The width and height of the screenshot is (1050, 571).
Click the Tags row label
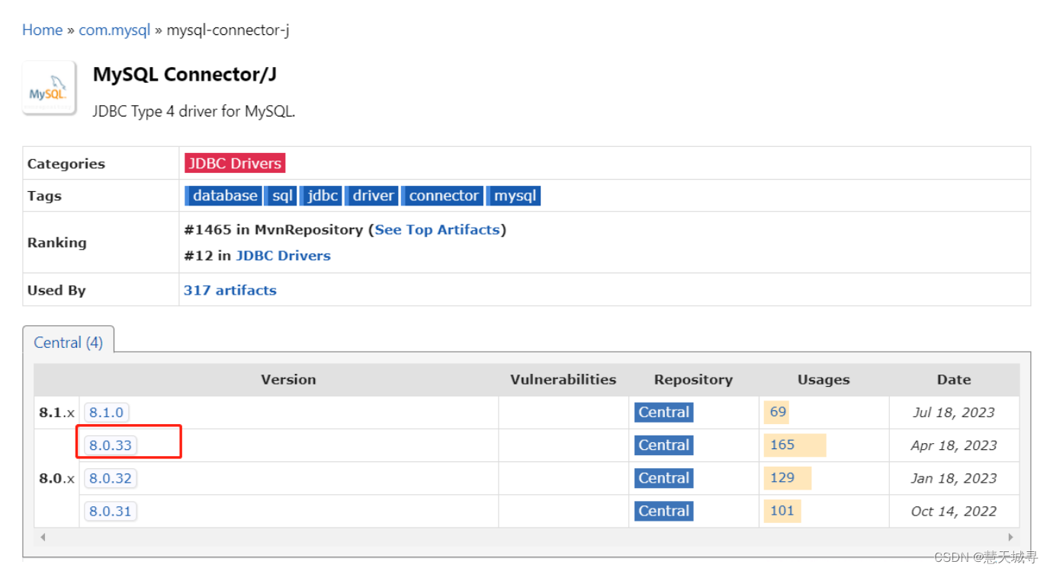44,196
